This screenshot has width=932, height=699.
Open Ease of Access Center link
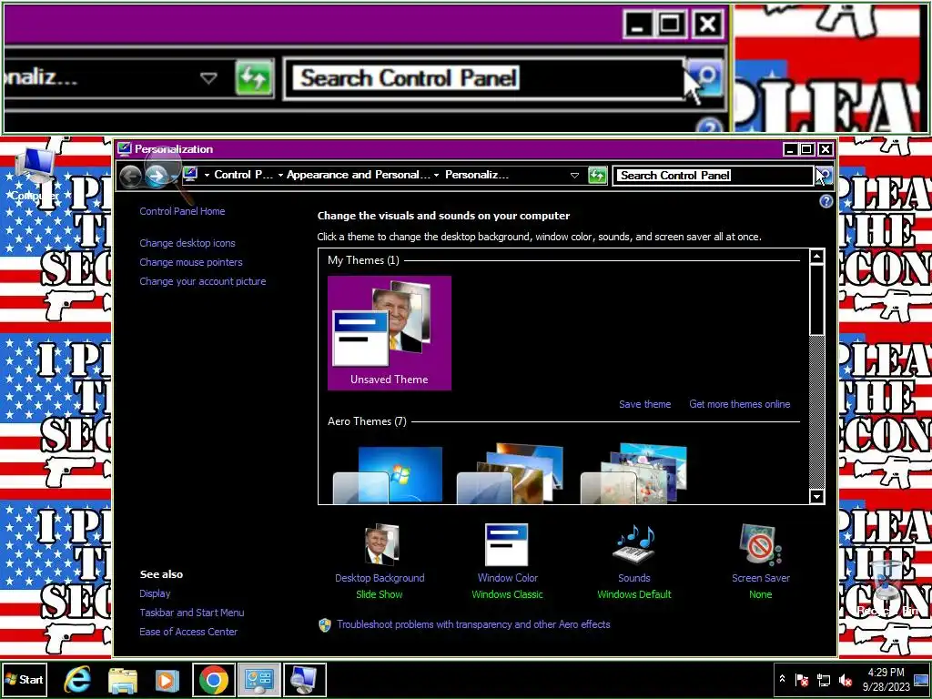pos(188,632)
